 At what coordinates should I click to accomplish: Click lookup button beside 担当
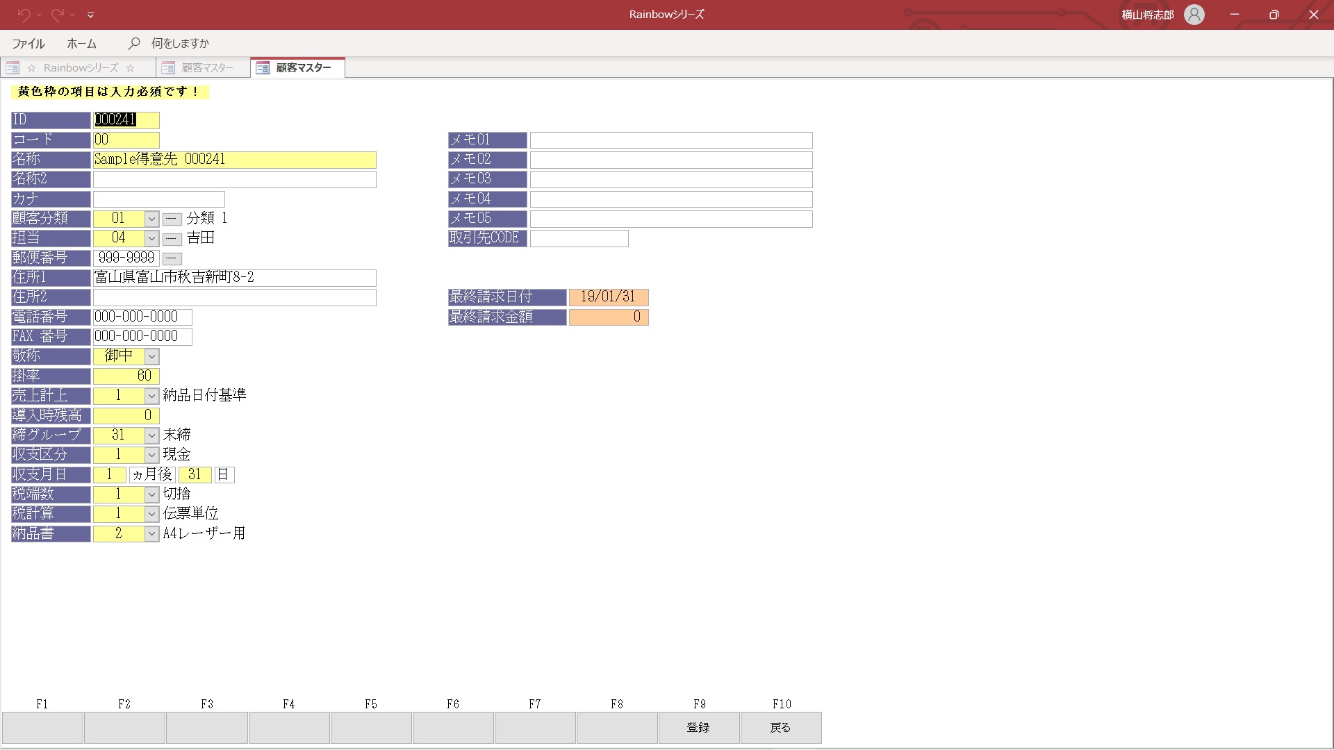[172, 239]
